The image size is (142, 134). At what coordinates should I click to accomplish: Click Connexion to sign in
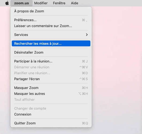[x=51, y=114]
